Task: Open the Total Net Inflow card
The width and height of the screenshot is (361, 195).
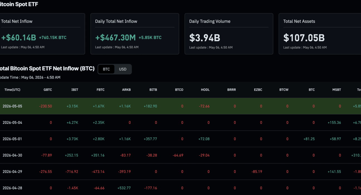Action: [42, 34]
